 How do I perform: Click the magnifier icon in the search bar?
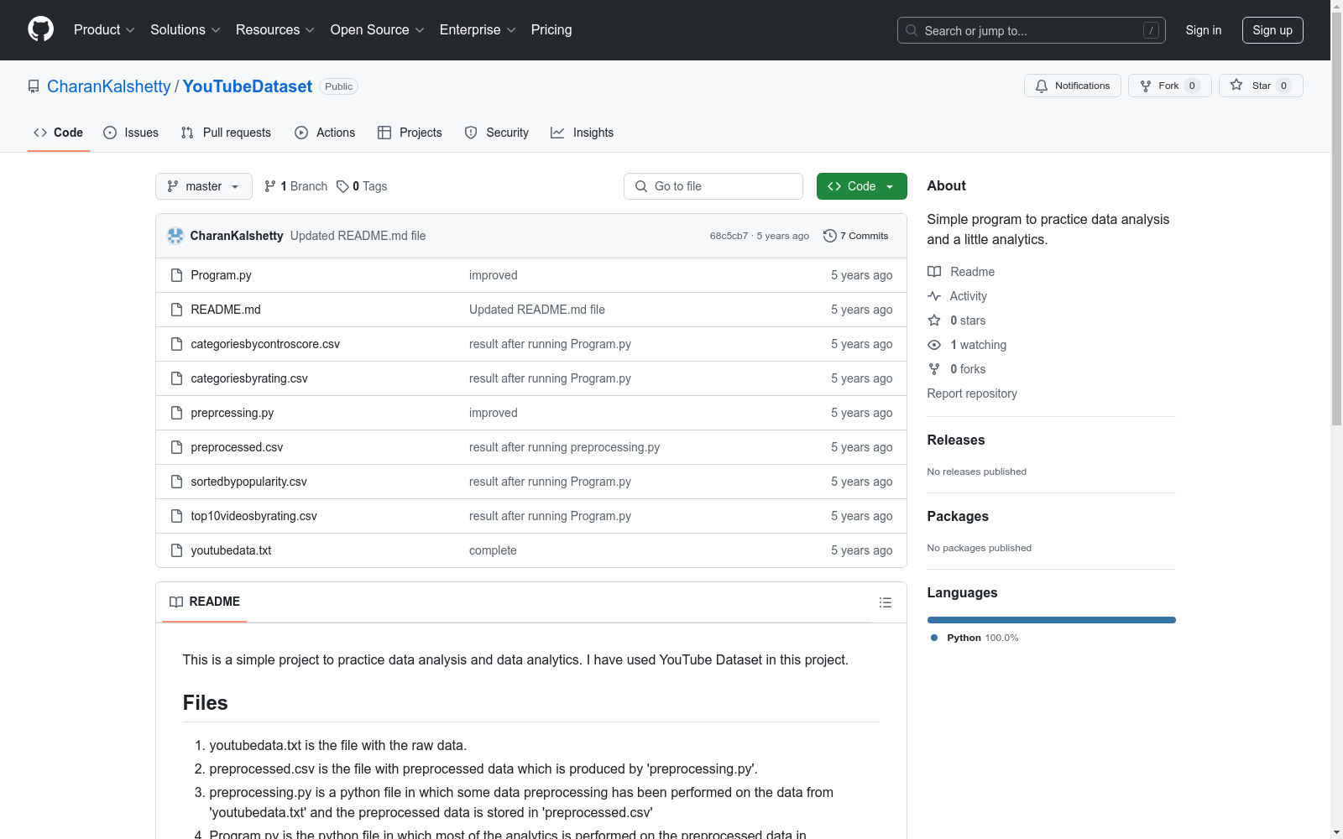pyautogui.click(x=912, y=30)
